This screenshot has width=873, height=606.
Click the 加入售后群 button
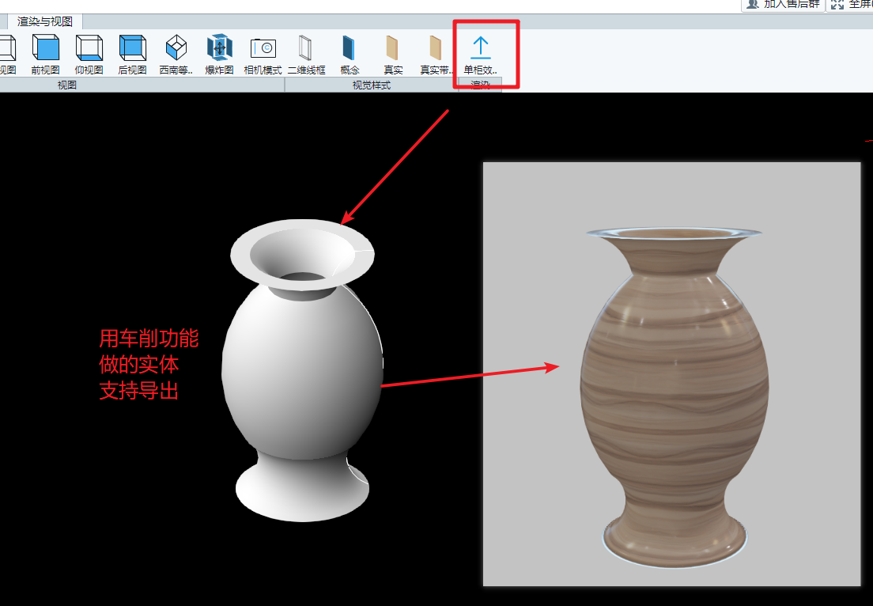coord(782,4)
